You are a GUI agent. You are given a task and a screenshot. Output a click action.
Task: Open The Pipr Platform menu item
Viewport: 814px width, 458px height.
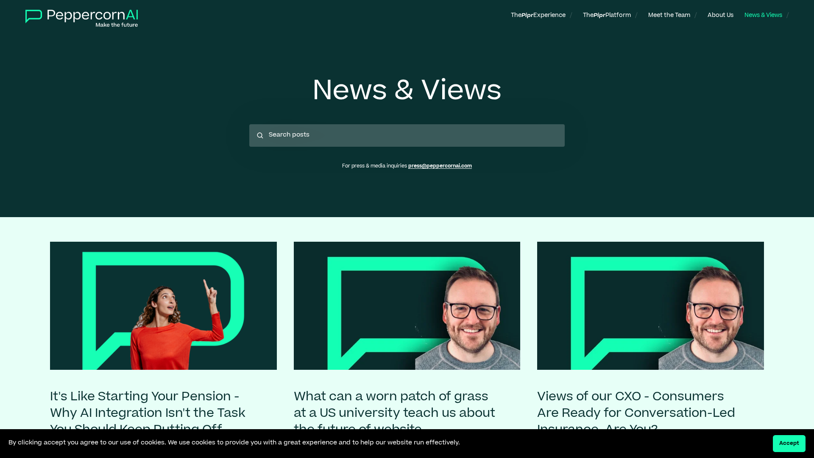click(606, 15)
